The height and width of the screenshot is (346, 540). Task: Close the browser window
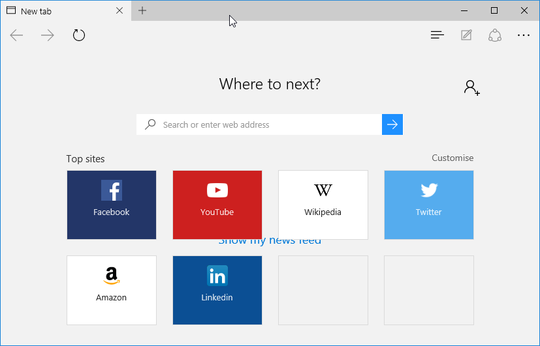524,10
